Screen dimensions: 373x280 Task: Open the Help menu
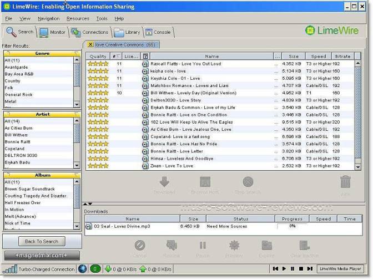[119, 18]
